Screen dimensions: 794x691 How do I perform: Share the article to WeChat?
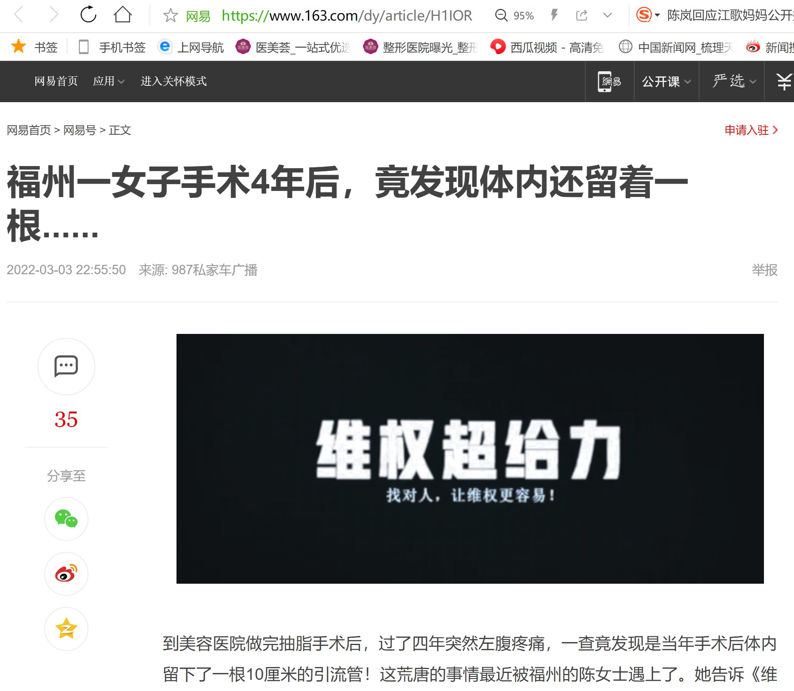[x=66, y=519]
